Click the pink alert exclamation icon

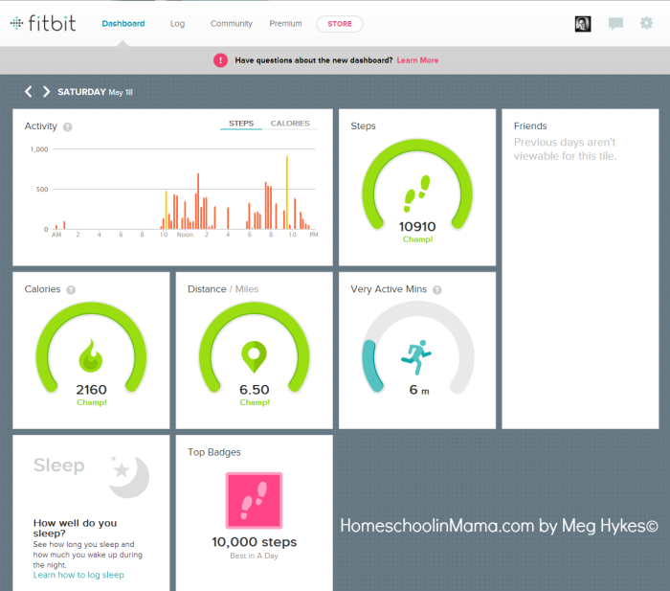tap(220, 60)
